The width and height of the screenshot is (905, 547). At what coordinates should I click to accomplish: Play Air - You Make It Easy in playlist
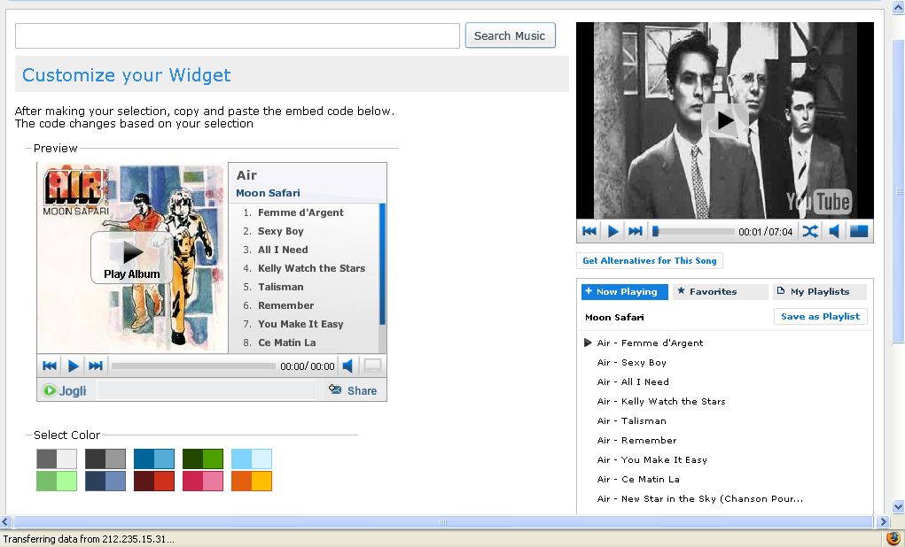[x=652, y=460]
